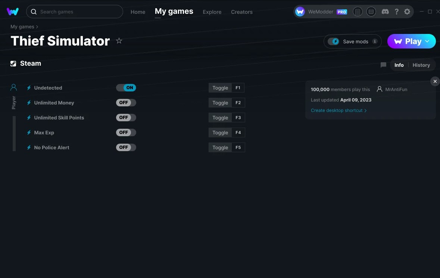Open settings gear icon
Image resolution: width=440 pixels, height=278 pixels.
pyautogui.click(x=407, y=12)
